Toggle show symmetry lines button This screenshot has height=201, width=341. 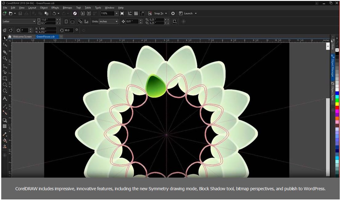[x=11, y=30]
